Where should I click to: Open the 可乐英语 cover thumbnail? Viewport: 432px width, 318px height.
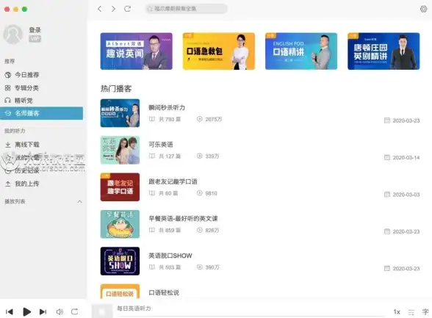120,150
